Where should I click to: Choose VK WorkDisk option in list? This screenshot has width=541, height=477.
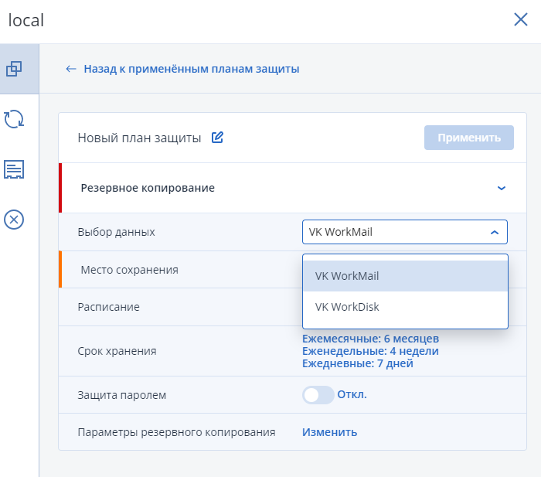point(405,306)
